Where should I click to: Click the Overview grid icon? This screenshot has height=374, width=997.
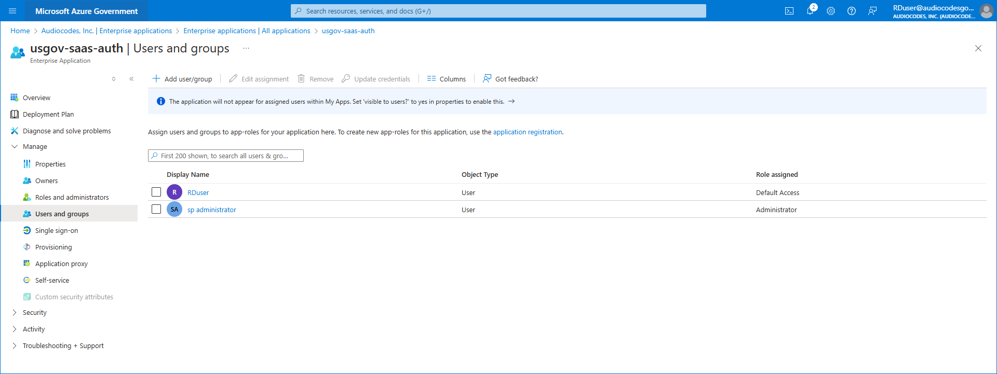15,98
